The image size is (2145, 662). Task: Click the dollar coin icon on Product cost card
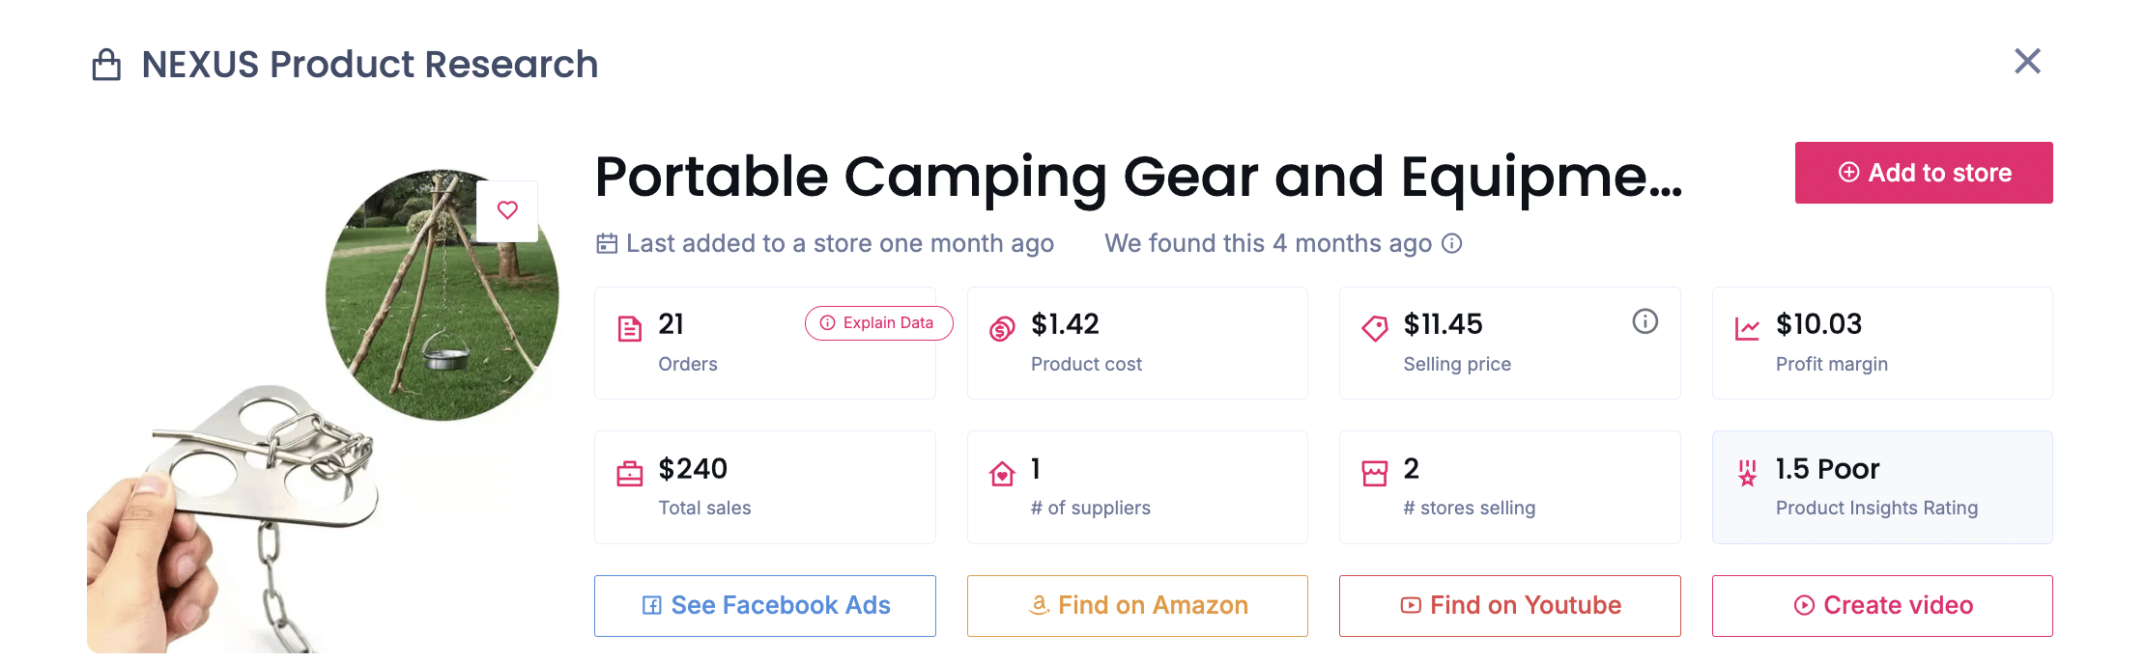point(1003,326)
